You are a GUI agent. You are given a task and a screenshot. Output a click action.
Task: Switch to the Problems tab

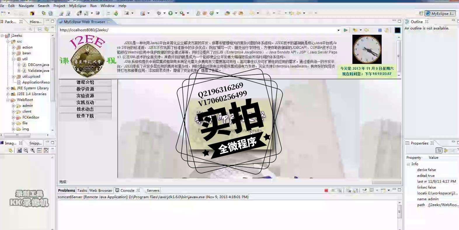pos(67,190)
